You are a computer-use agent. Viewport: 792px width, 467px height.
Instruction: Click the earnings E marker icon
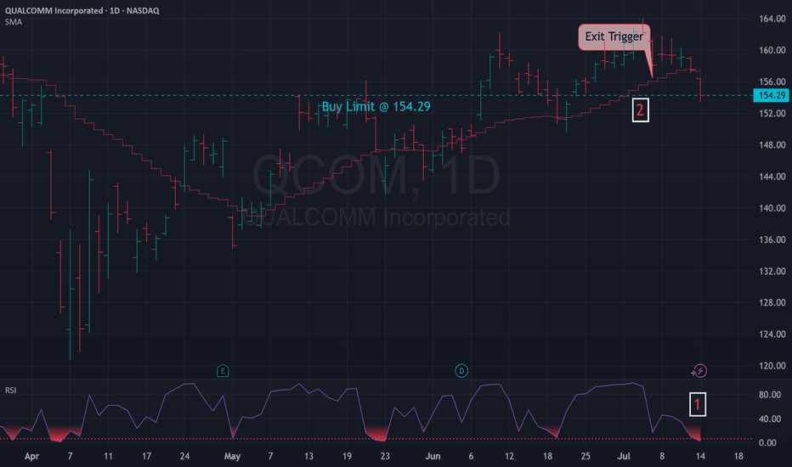[223, 371]
